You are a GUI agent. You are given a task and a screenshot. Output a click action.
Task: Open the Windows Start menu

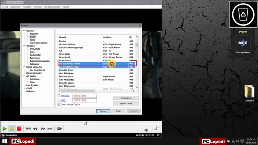pyautogui.click(x=4, y=141)
